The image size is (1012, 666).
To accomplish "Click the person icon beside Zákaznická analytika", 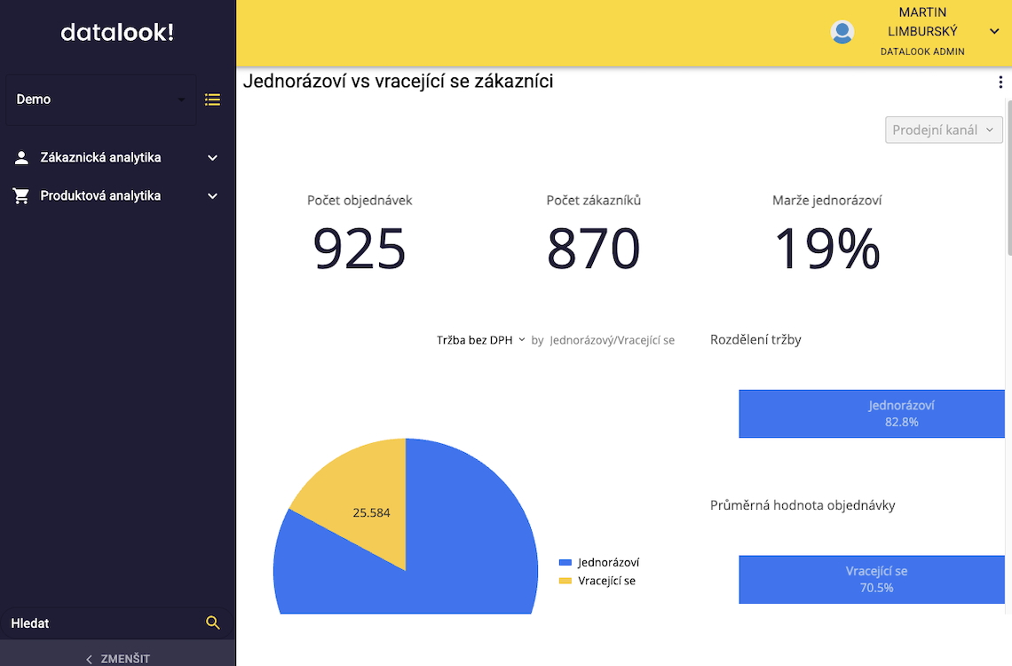I will (21, 157).
